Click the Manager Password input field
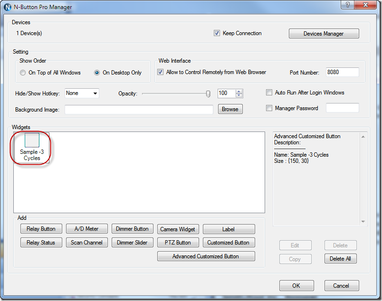 (342, 108)
